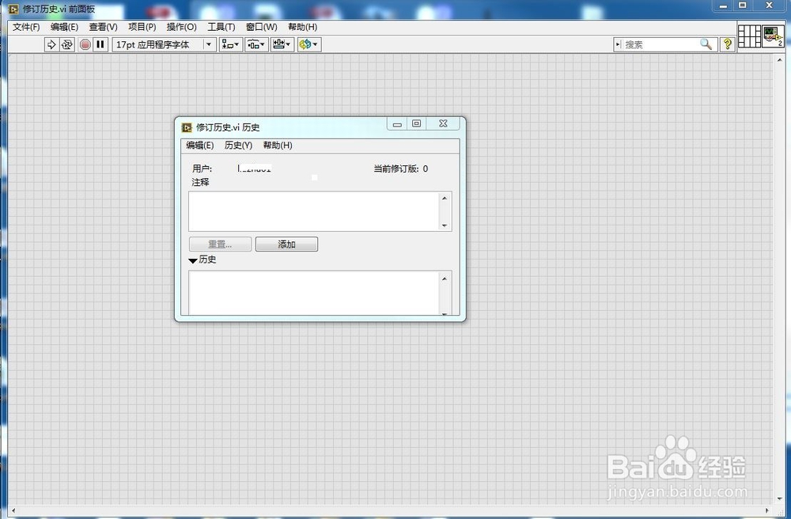Open the Resize Objects tool
This screenshot has width=791, height=519.
click(x=280, y=44)
